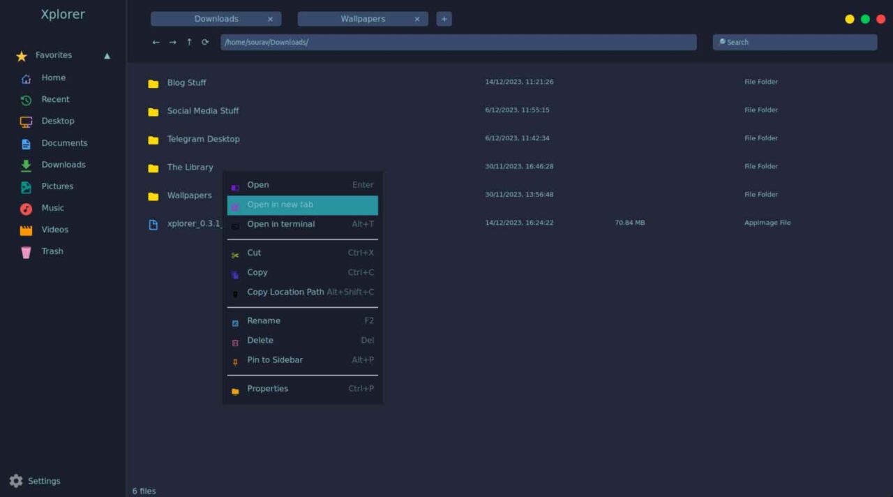The image size is (893, 497).
Task: Go up one directory level
Action: pos(189,43)
